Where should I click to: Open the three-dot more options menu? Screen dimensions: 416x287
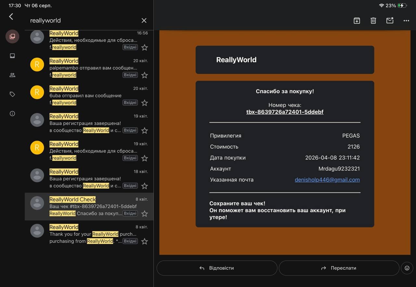[406, 20]
